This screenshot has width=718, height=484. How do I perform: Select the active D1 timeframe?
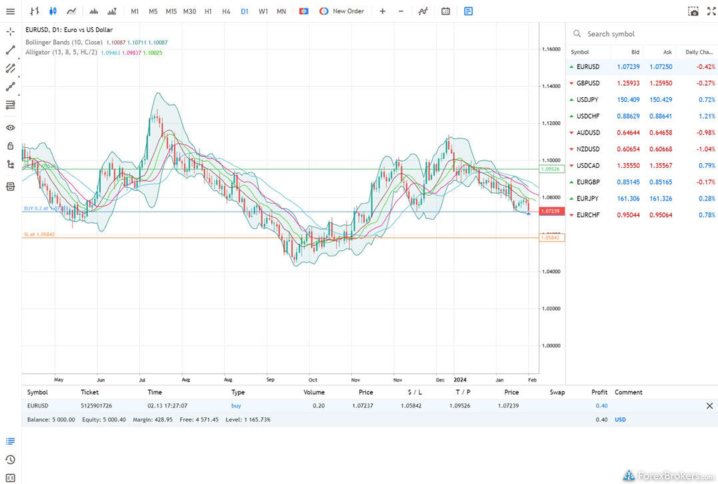click(245, 11)
